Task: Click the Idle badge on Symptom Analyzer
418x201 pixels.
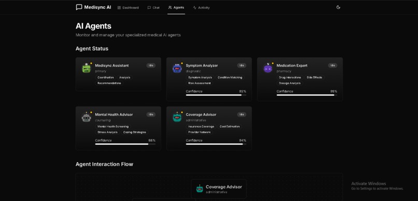Action: 242,65
